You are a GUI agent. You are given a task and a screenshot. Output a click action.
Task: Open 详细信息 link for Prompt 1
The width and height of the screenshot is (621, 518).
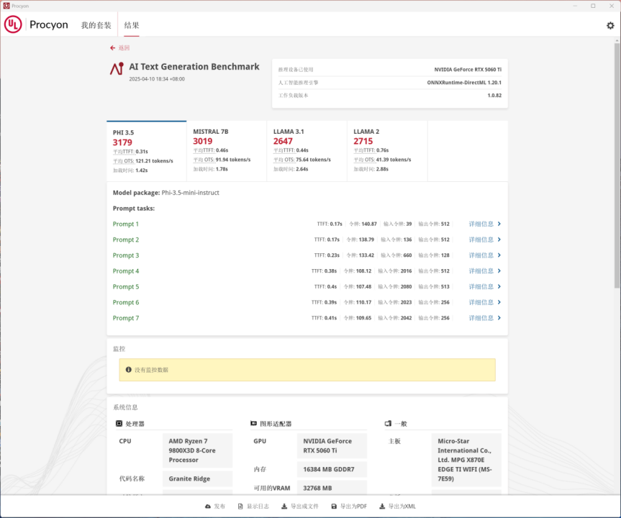481,224
